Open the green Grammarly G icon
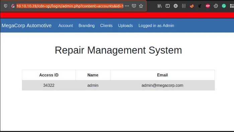 click(x=224, y=6)
